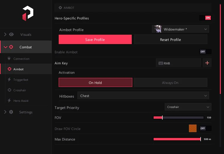Turn on the Enable Aimbot switch

click(x=205, y=52)
